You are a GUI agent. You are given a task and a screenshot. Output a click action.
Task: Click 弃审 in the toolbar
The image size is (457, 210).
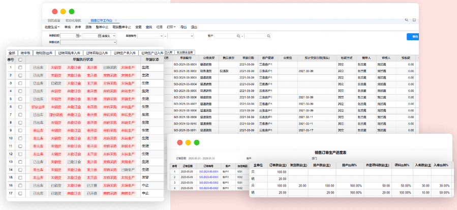78,27
